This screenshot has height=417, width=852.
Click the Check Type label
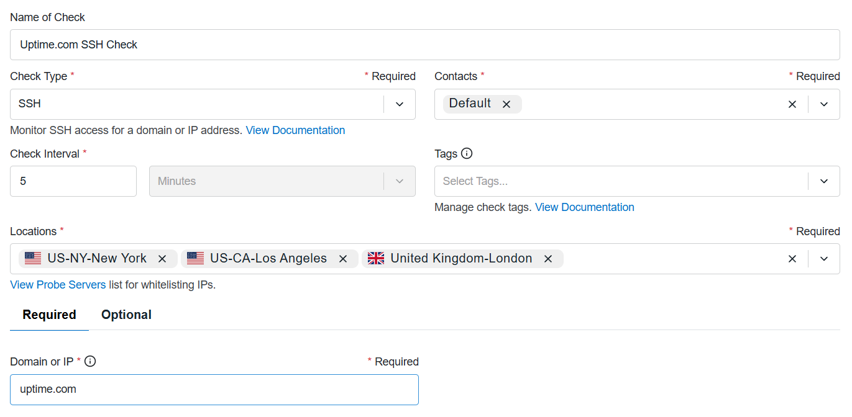[x=39, y=76]
